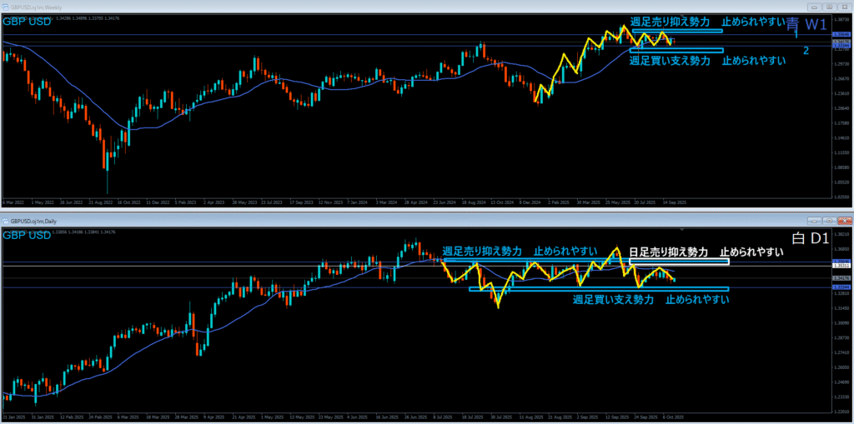Maximize the GBPUSD Weekly chart window

click(x=828, y=7)
